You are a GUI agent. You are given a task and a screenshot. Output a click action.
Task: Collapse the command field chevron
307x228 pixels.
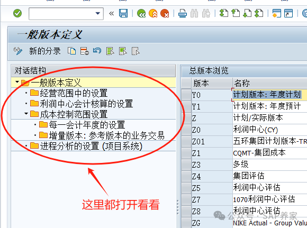click(111, 14)
